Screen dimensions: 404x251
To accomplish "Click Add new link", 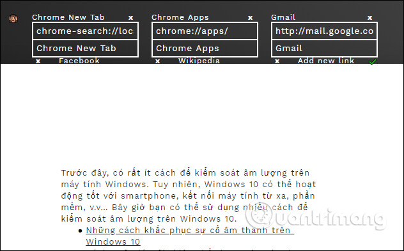I will pyautogui.click(x=326, y=61).
